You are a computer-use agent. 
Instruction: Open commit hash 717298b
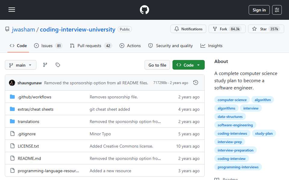[160, 83]
